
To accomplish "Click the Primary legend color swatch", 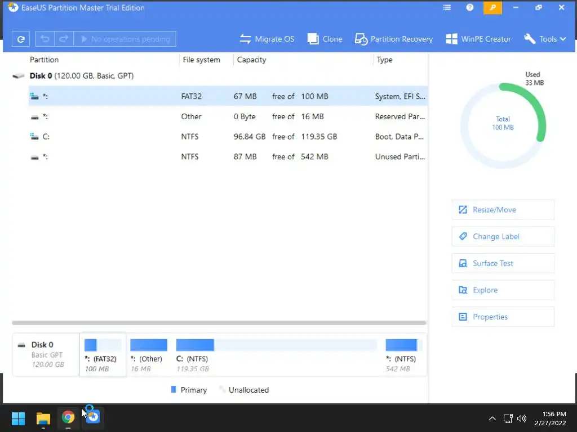I will pos(174,389).
